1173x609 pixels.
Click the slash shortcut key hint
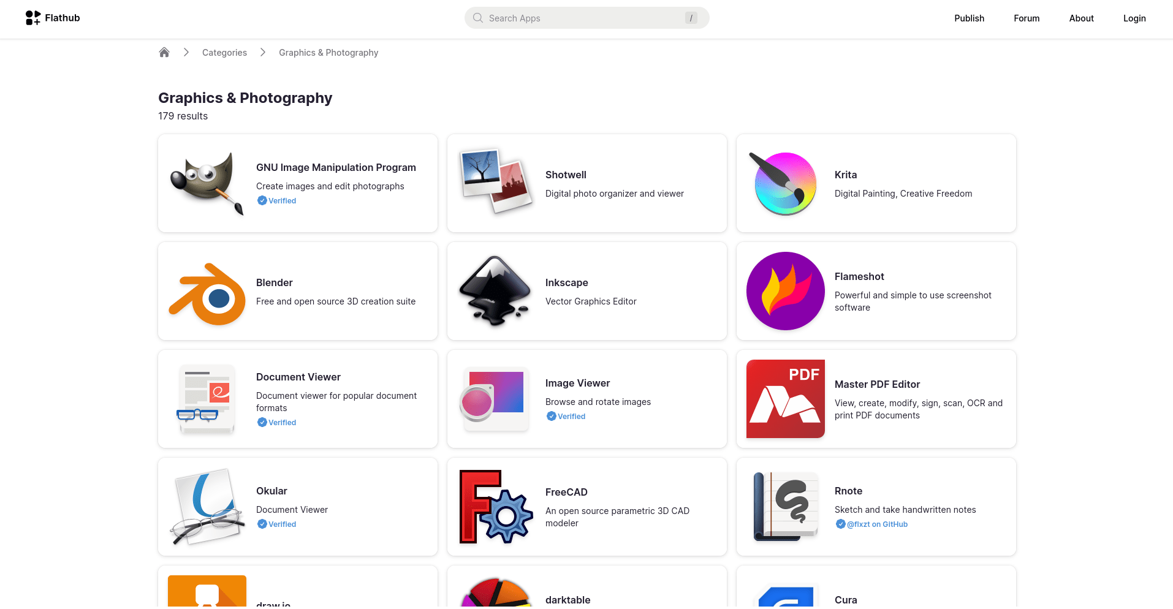(691, 18)
